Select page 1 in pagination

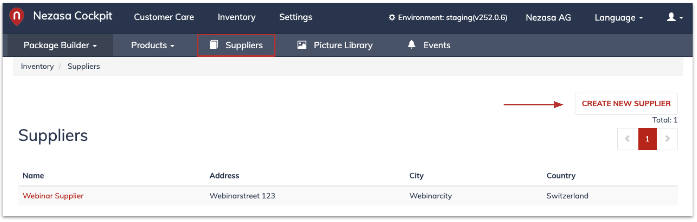[x=647, y=139]
